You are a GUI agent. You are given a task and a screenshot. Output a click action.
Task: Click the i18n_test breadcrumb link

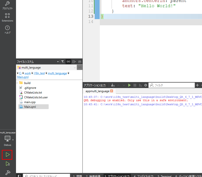39,73
